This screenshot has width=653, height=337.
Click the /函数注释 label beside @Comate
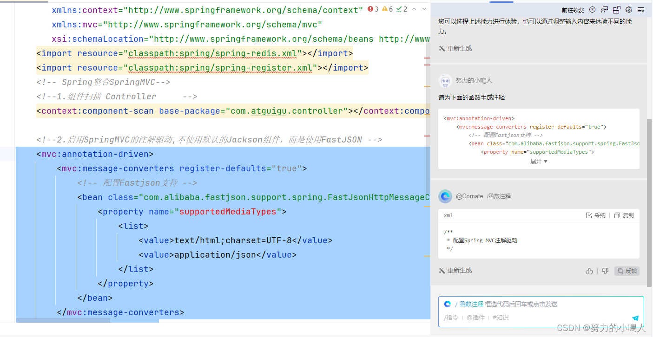[x=499, y=196]
